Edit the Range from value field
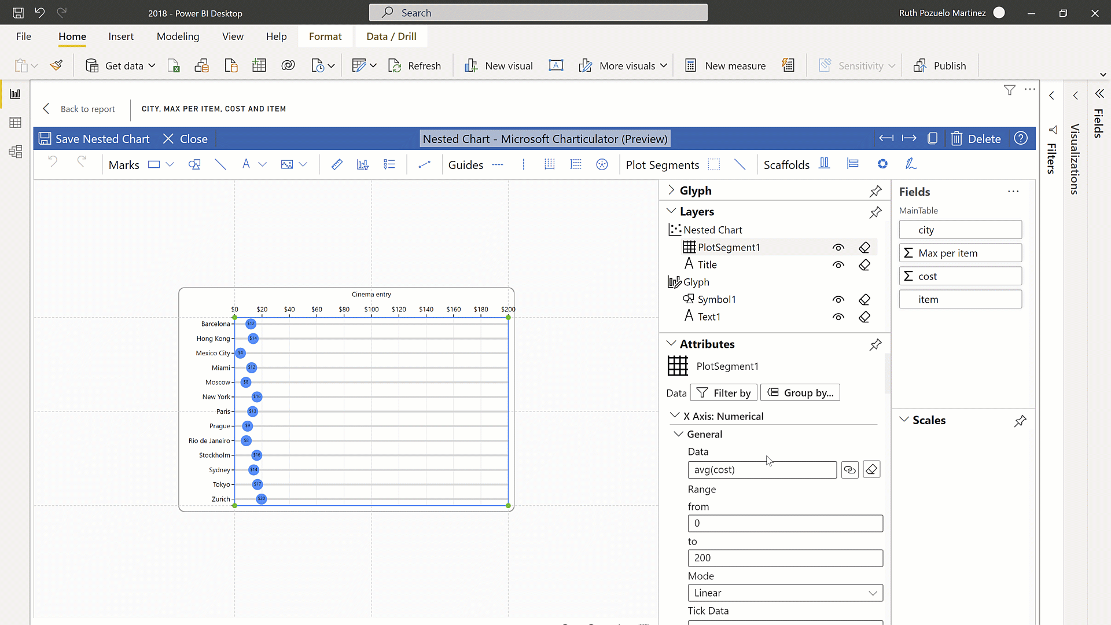Screen dimensions: 1111x625 point(785,523)
